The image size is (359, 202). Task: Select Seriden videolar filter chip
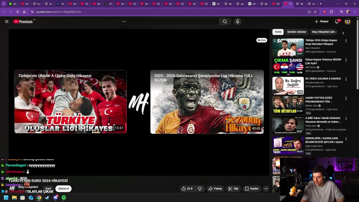point(297,32)
